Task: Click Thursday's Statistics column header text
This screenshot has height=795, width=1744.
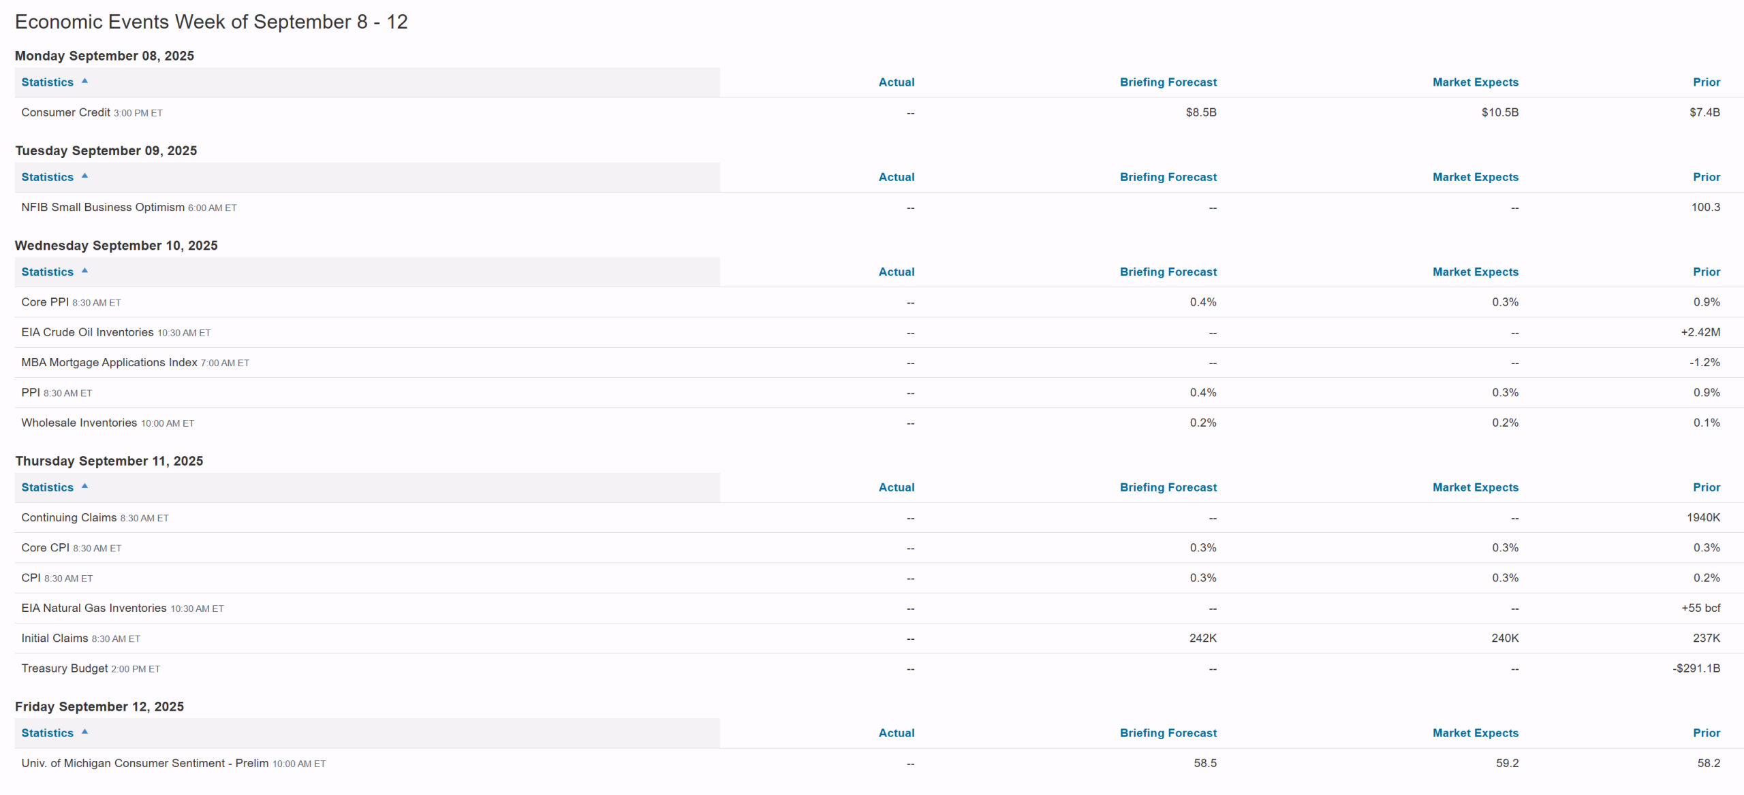Action: pyautogui.click(x=47, y=487)
